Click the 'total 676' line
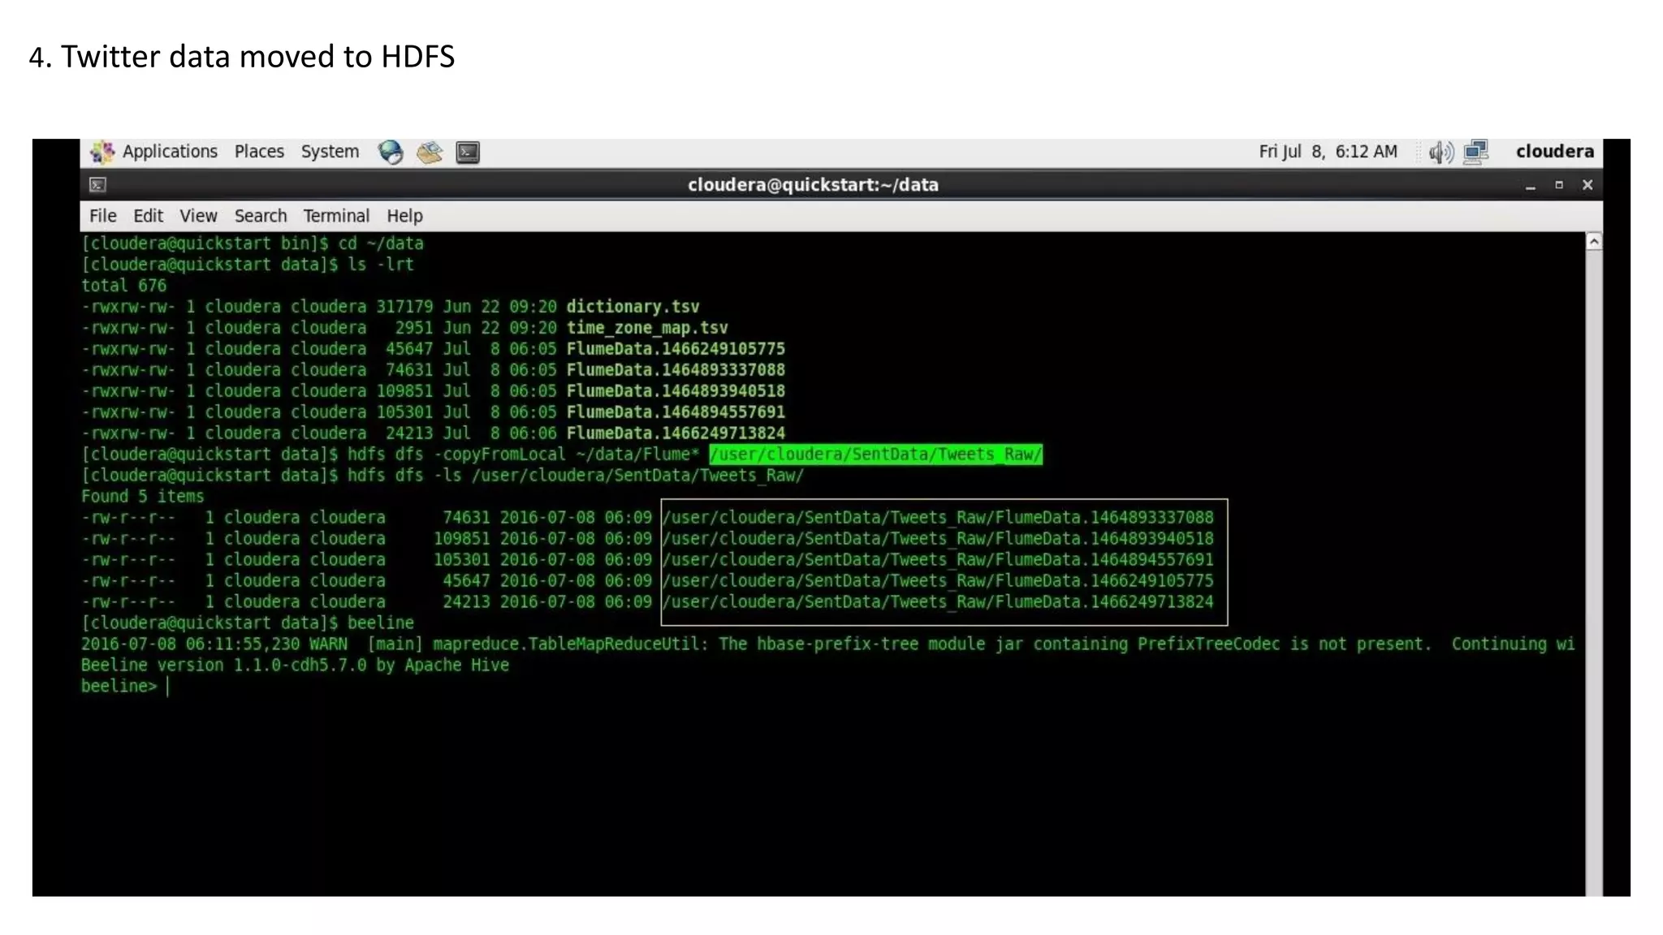1663x935 pixels. coord(123,286)
